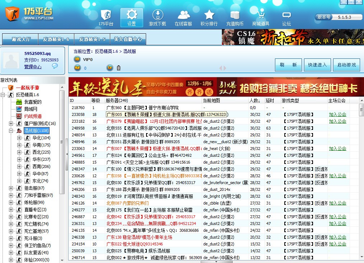Expand the 西南(206) region node
The width and height of the screenshot is (364, 263).
point(19,167)
